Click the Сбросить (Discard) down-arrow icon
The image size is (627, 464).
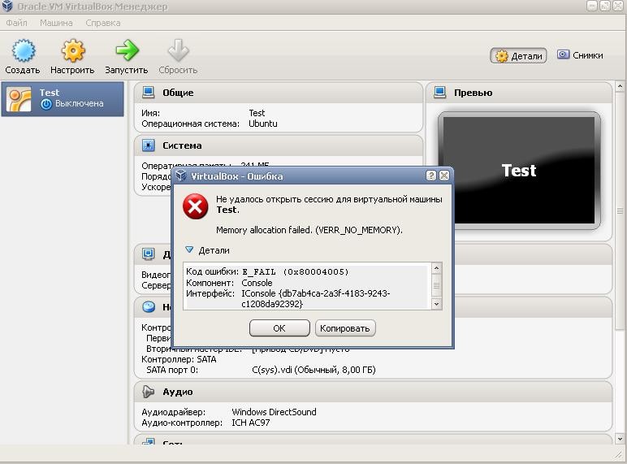178,50
